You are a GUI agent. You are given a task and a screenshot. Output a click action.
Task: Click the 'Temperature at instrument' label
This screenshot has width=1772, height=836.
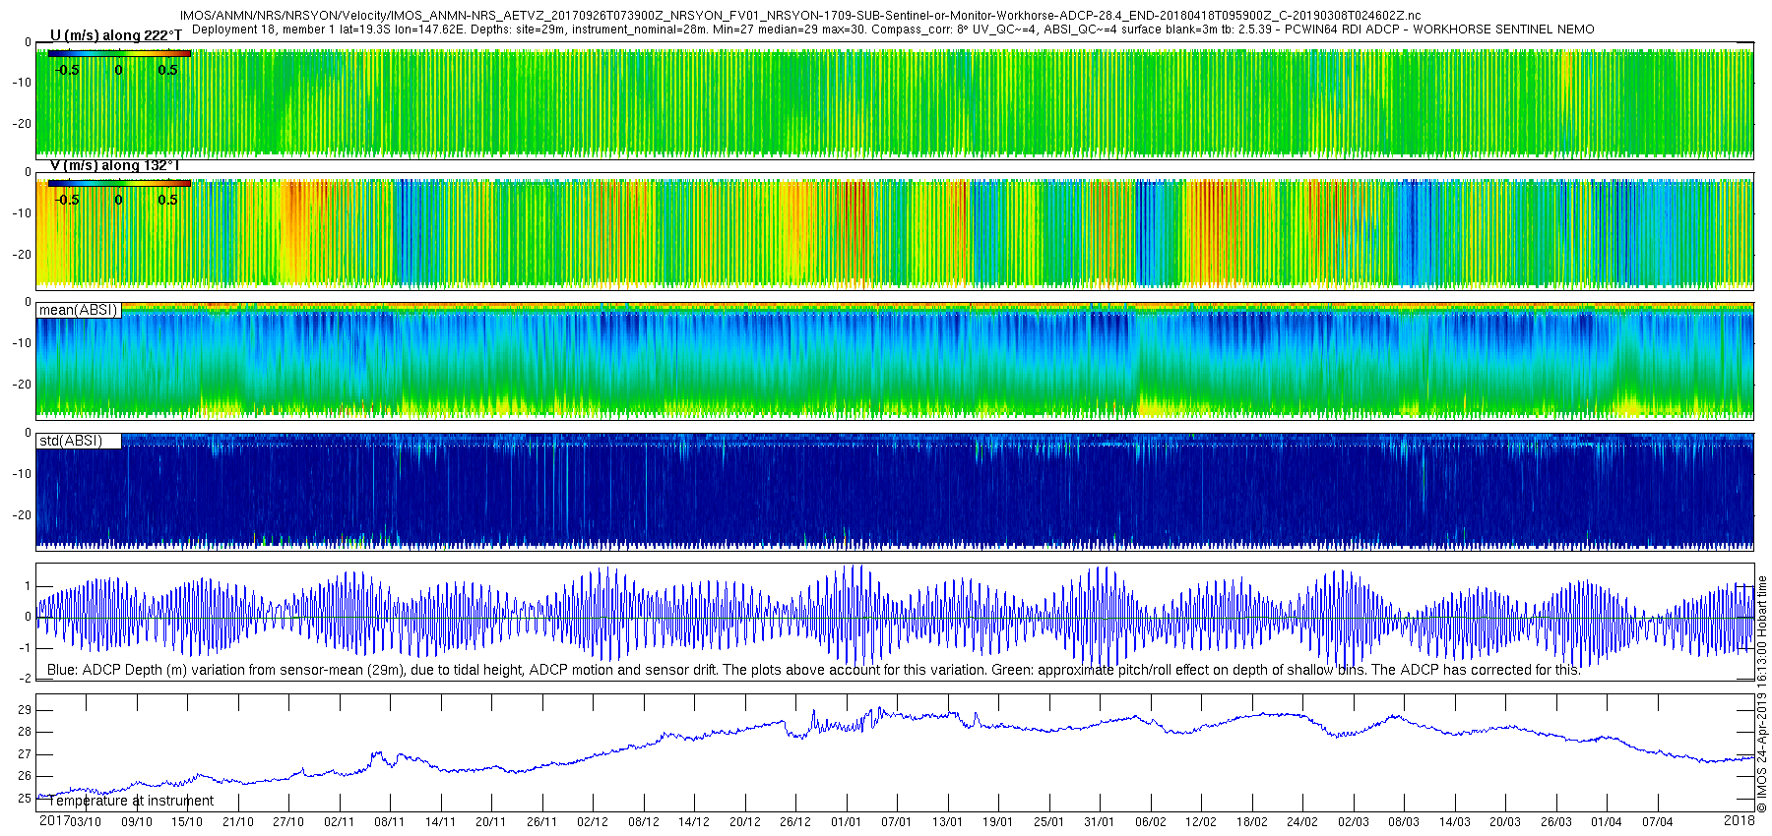pos(130,801)
